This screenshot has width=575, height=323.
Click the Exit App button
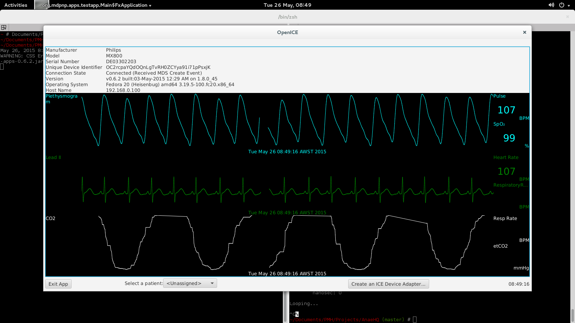coord(58,284)
